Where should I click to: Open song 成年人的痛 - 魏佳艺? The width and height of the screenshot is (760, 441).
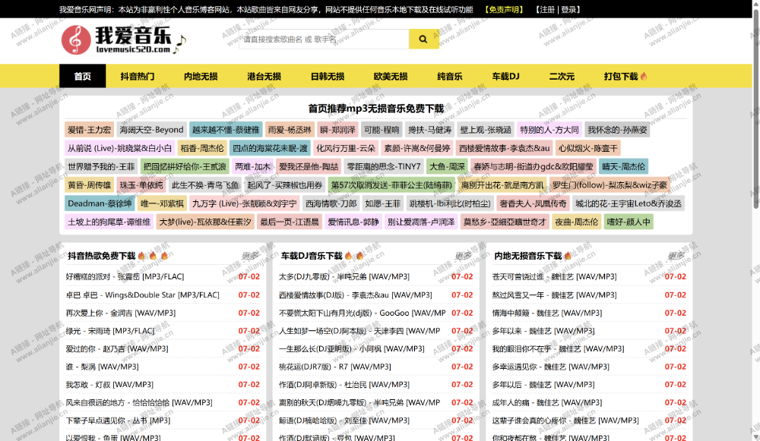547,402
